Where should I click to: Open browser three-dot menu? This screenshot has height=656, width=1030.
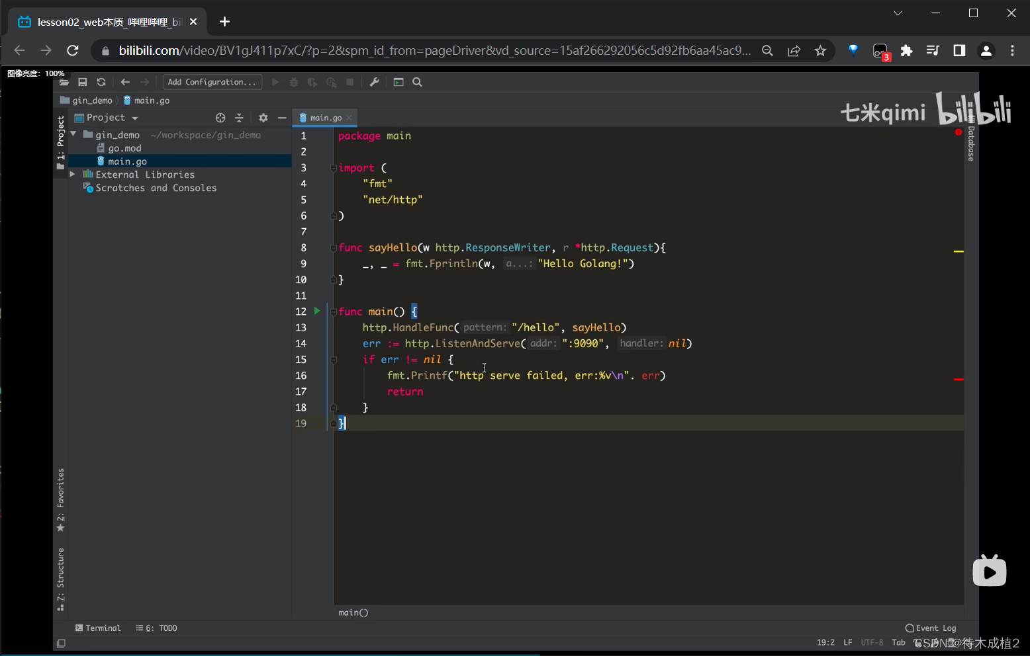click(x=1012, y=50)
